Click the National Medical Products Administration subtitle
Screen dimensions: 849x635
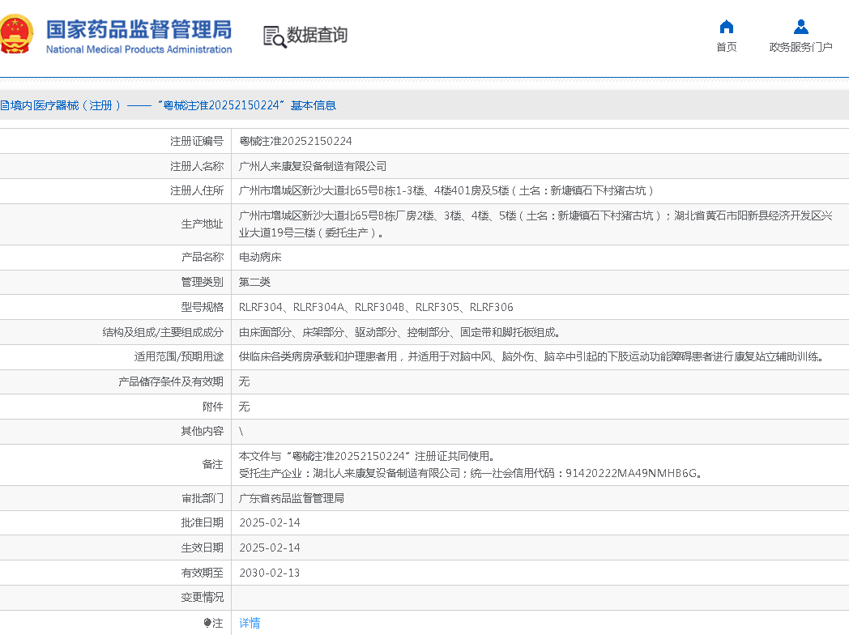click(x=139, y=49)
